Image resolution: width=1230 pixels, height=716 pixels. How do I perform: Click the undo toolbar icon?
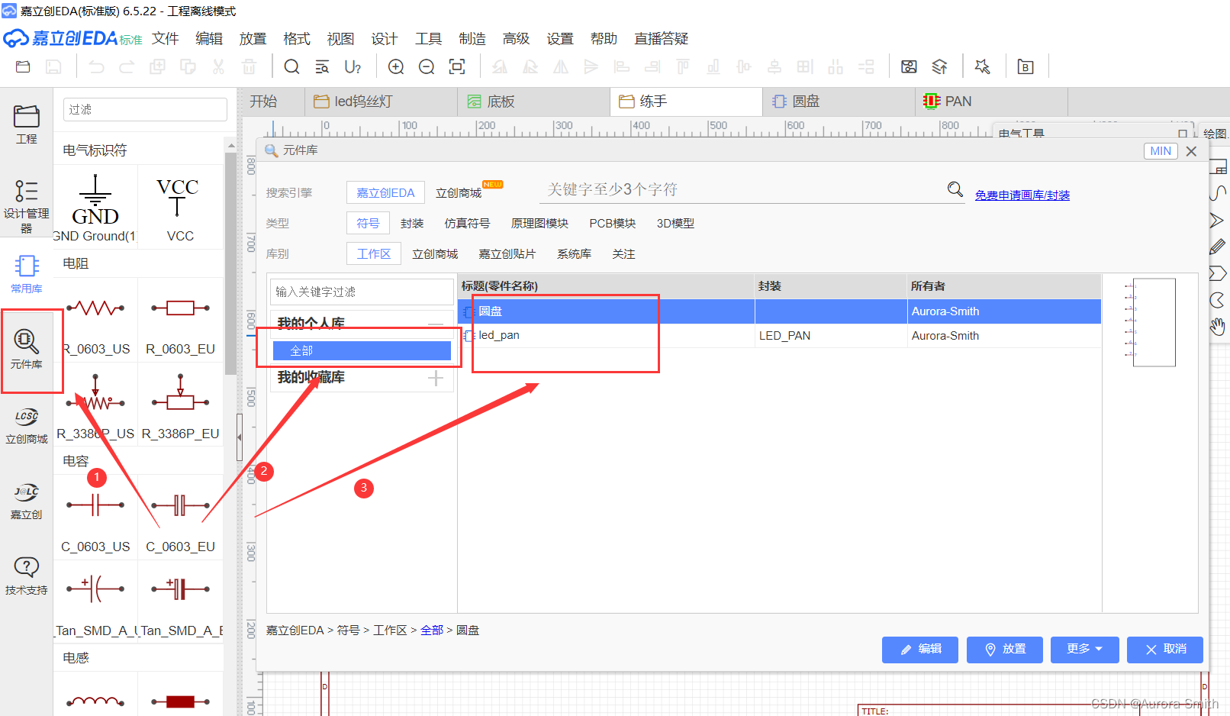tap(96, 67)
